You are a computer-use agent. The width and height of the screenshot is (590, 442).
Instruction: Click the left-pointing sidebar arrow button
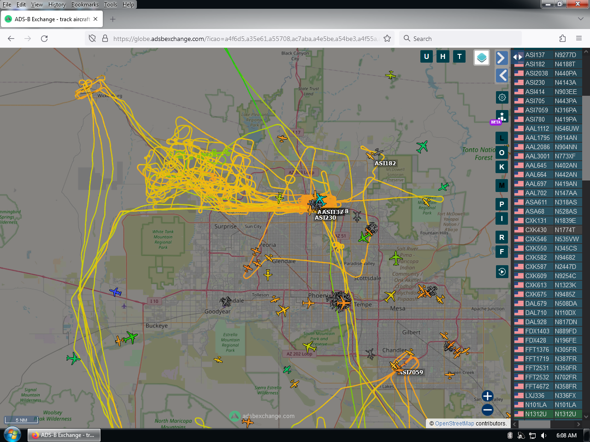tap(502, 76)
